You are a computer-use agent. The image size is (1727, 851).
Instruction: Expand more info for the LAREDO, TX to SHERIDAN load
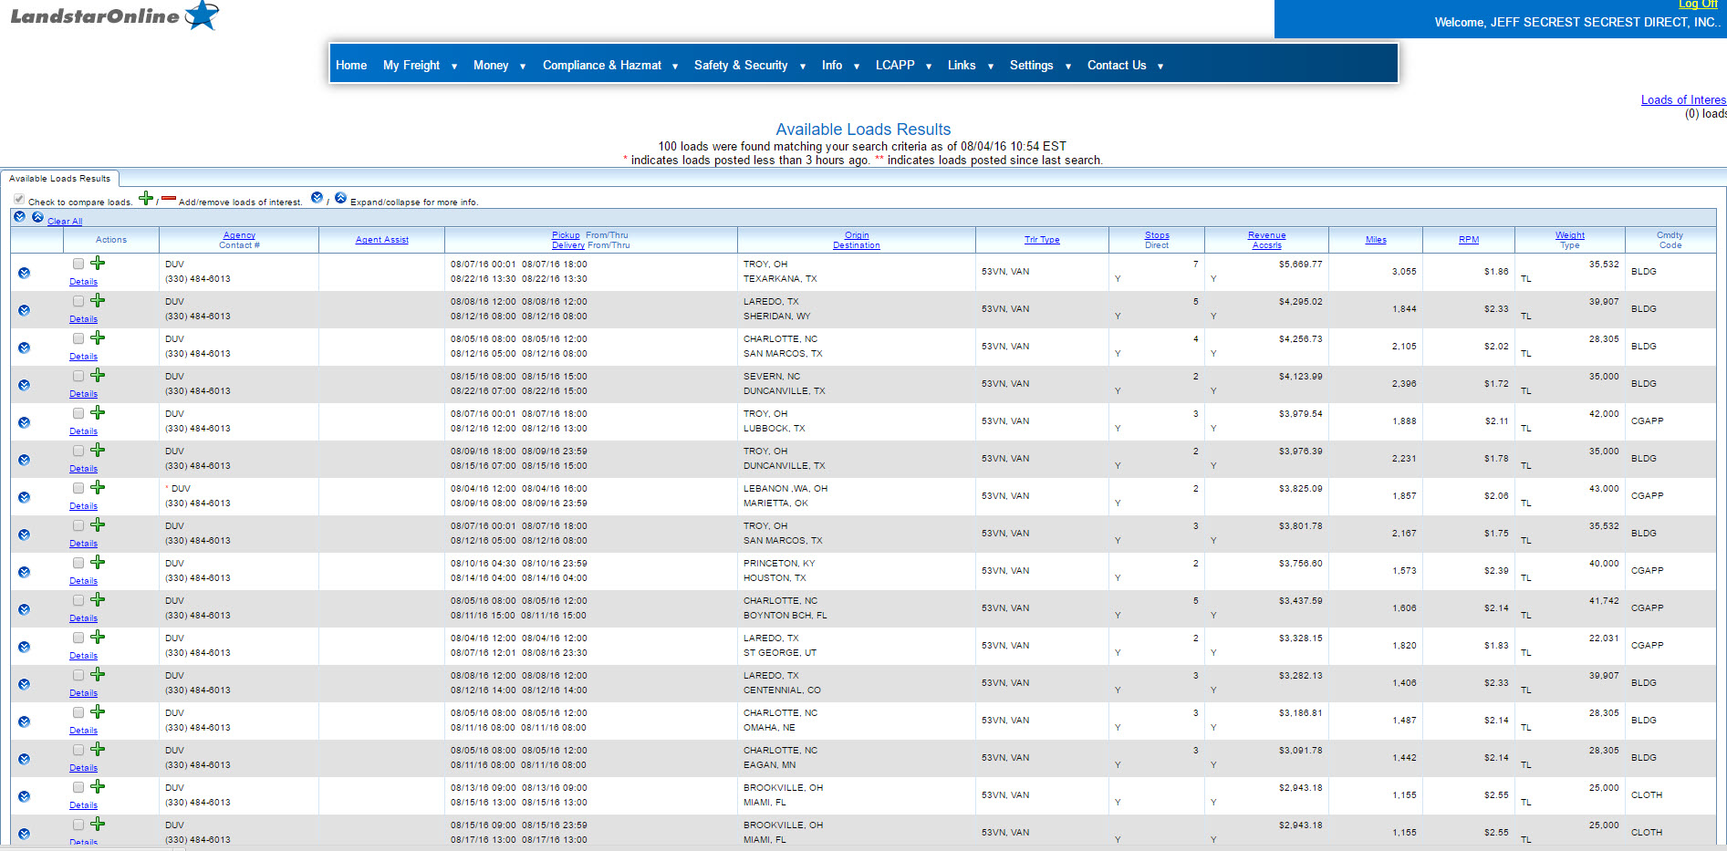pos(24,309)
